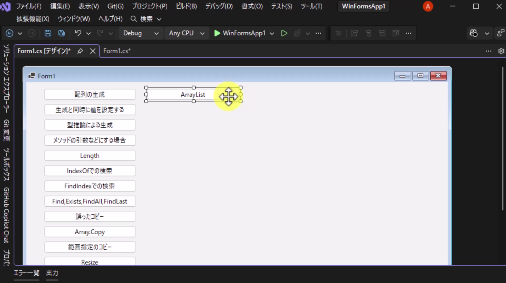Select the IndexOfでの検索 button on the form
This screenshot has height=283, width=506.
(90, 171)
